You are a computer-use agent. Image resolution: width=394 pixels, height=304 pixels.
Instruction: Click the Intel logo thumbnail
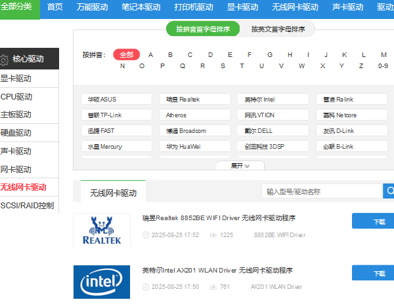pyautogui.click(x=101, y=282)
